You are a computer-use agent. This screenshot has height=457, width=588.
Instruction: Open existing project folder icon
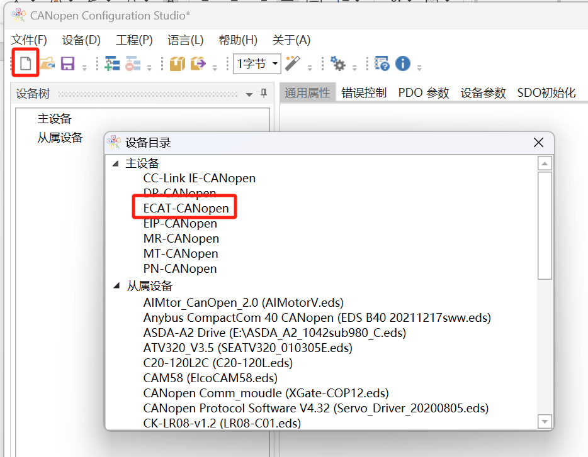(x=47, y=63)
